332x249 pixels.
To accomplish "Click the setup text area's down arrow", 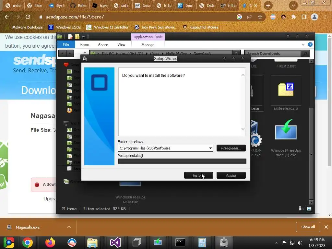I will tap(243, 129).
